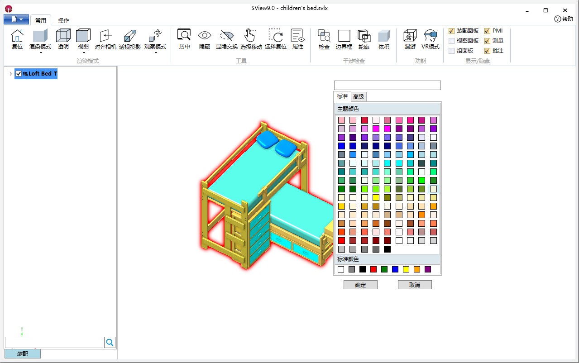Pick the yellow standard color swatch
579x363 pixels.
pyautogui.click(x=406, y=269)
